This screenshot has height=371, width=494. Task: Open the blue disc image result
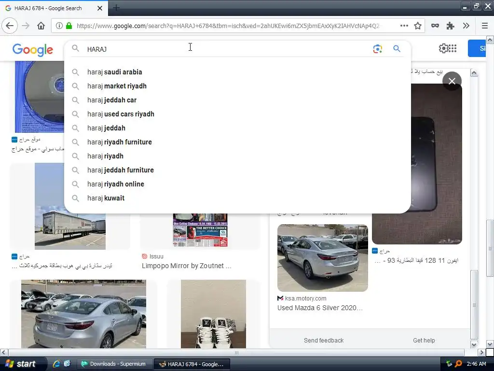40,97
